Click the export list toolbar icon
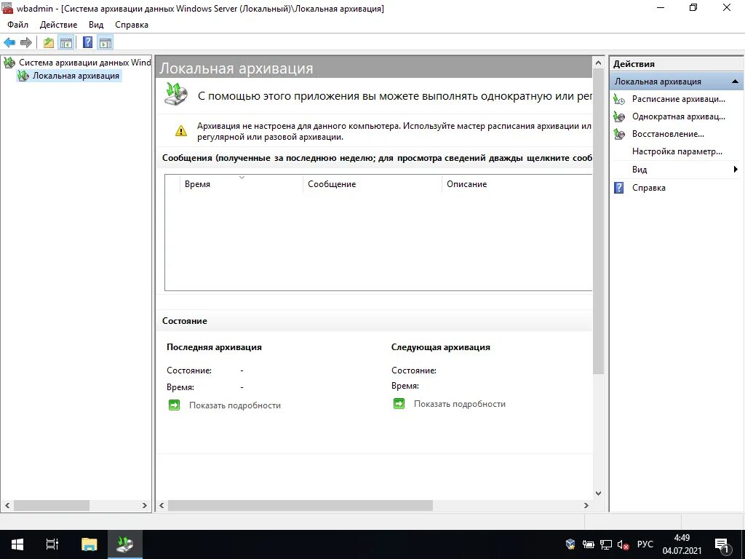The image size is (745, 559). coord(47,42)
